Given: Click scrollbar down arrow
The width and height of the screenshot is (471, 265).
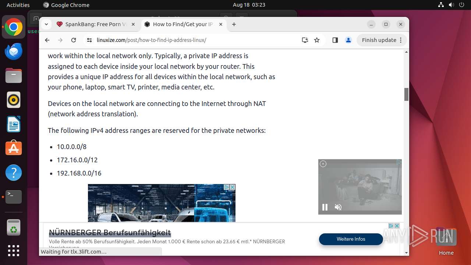Looking at the screenshot, I should click(x=406, y=253).
